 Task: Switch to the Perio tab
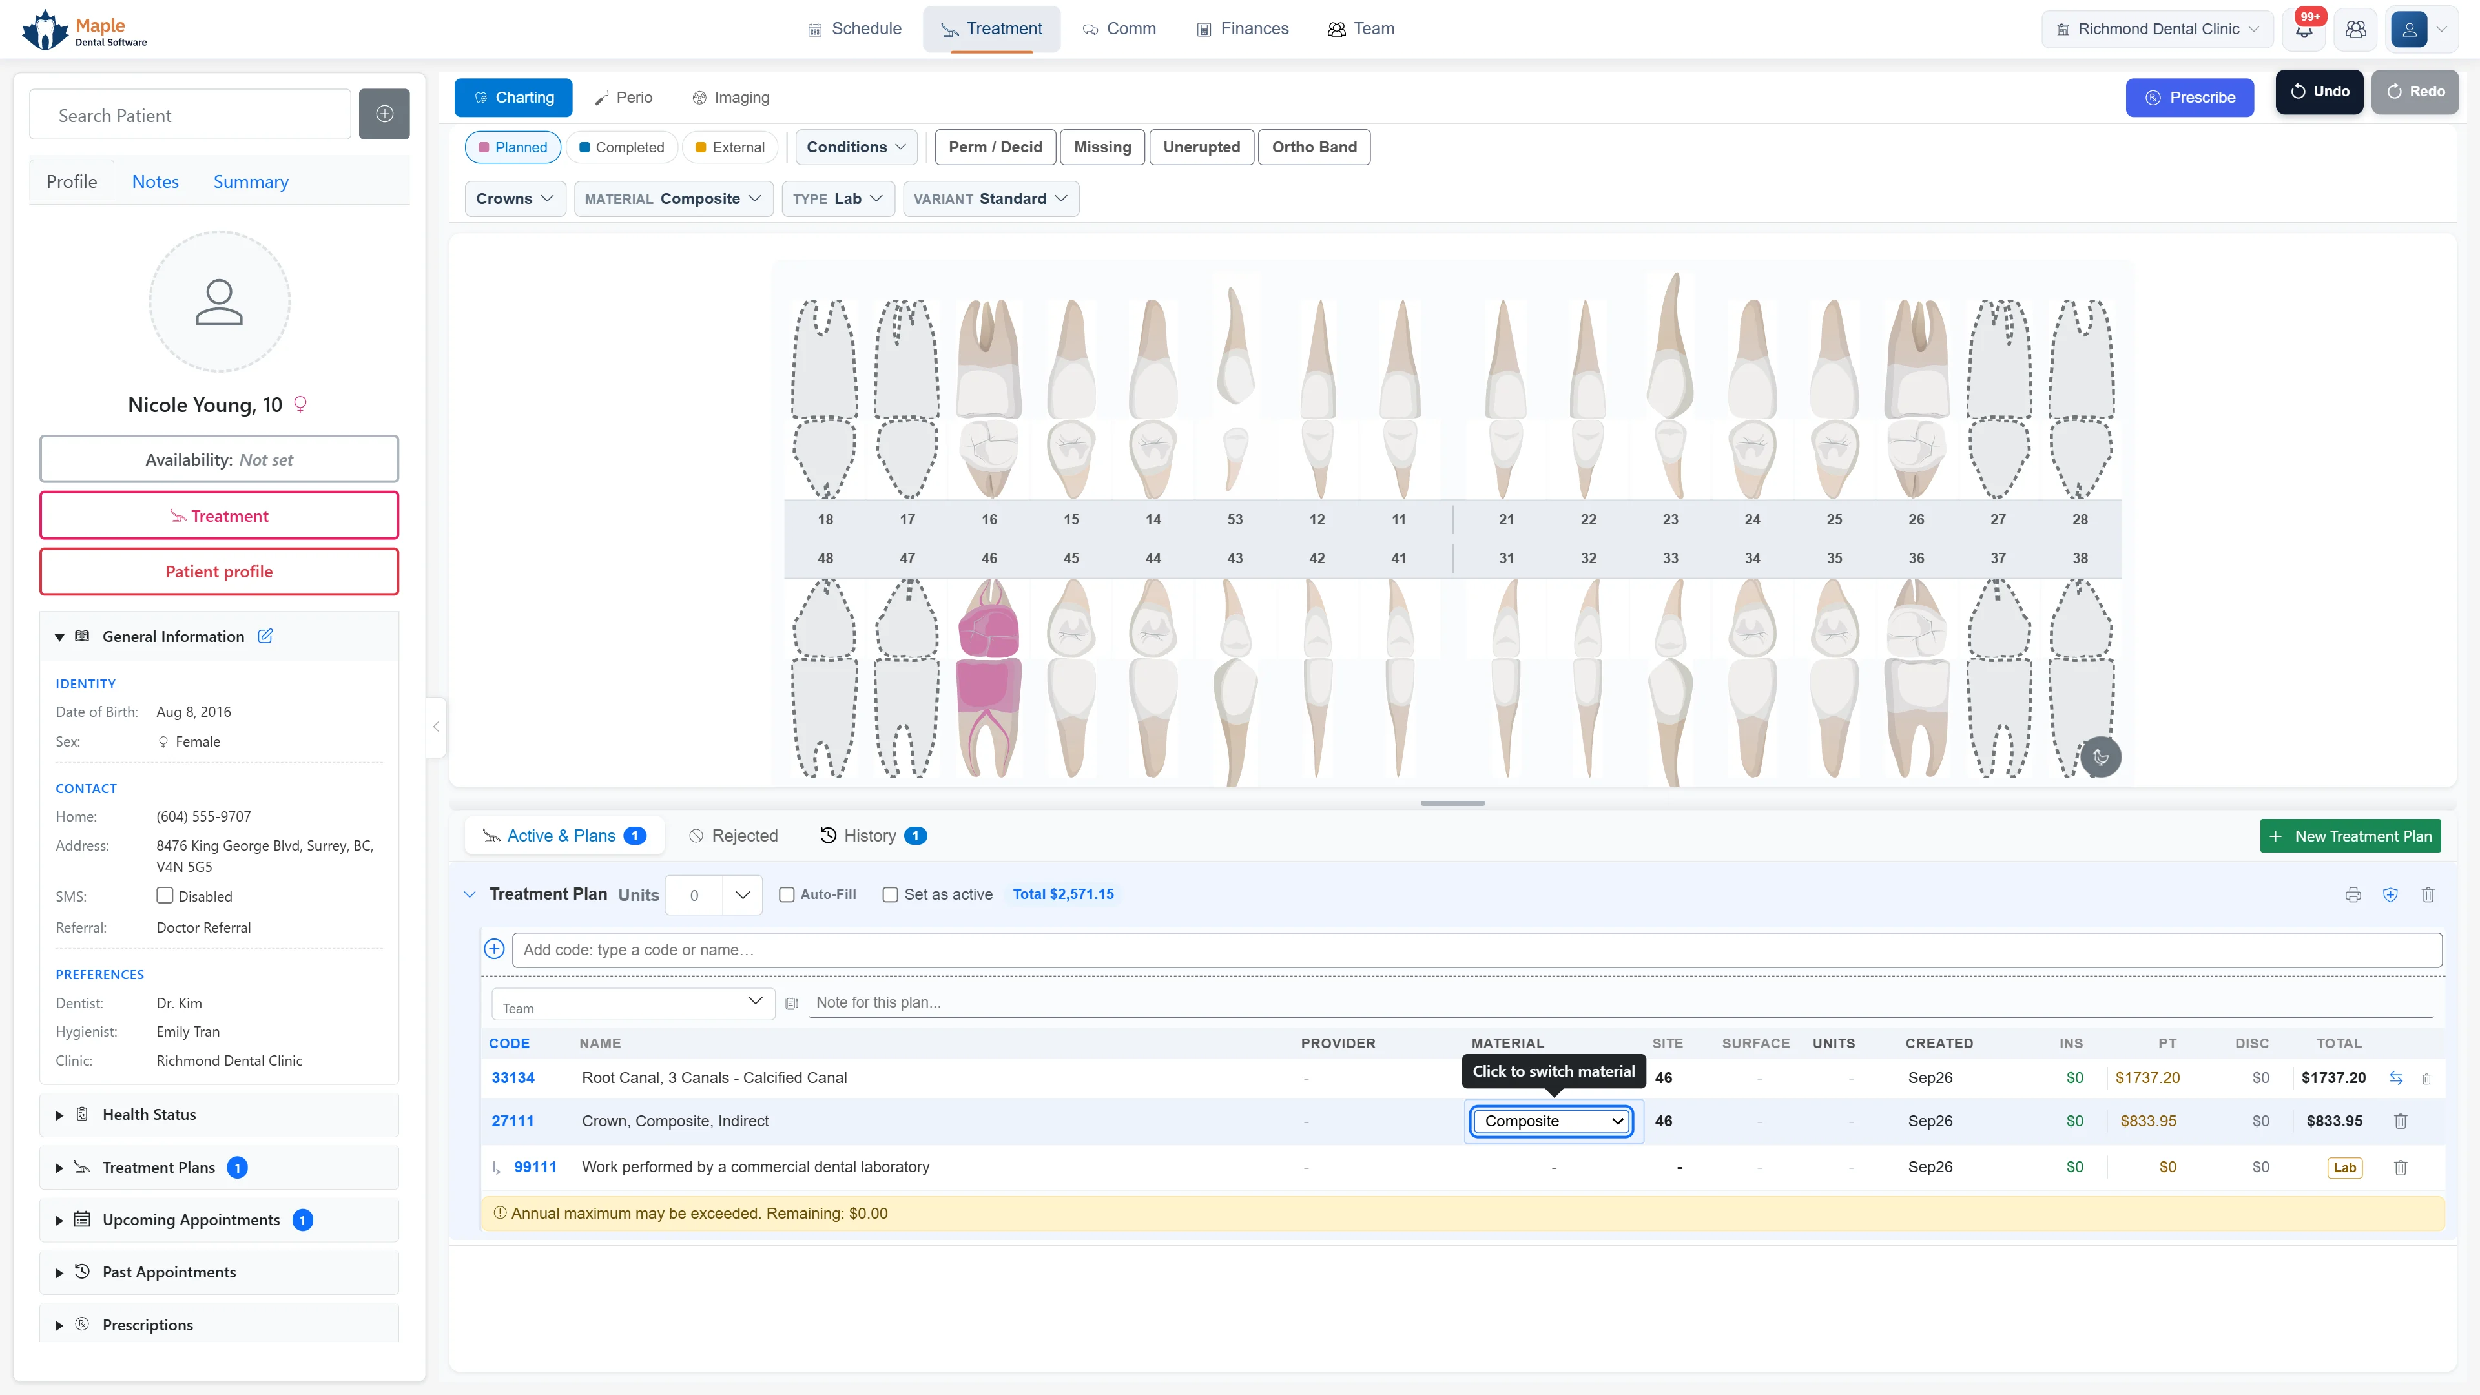(x=624, y=98)
